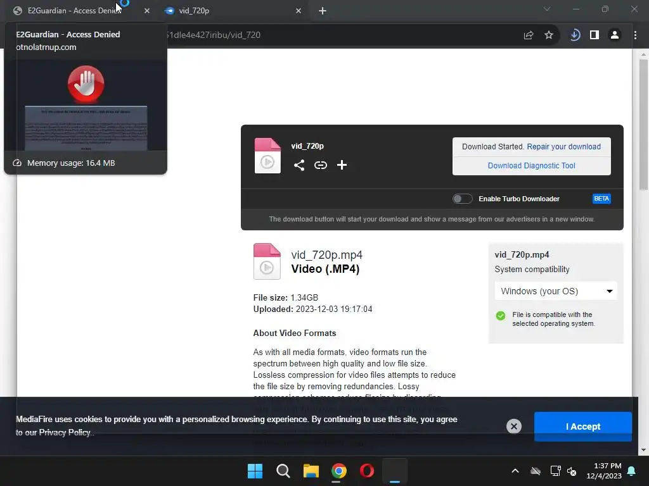Open File Explorer from taskbar
This screenshot has width=649, height=486.
coord(311,471)
